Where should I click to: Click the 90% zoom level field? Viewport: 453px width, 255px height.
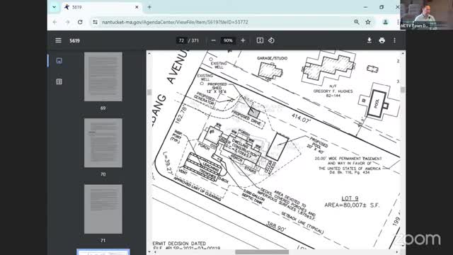point(228,40)
